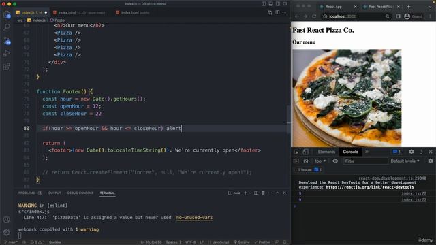
Task: Open a new browser tab with plus
Action: [x=409, y=7]
